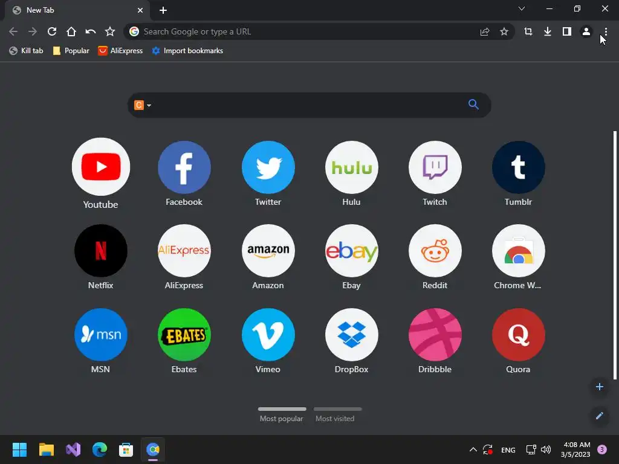Show hidden system tray icons

(x=473, y=449)
